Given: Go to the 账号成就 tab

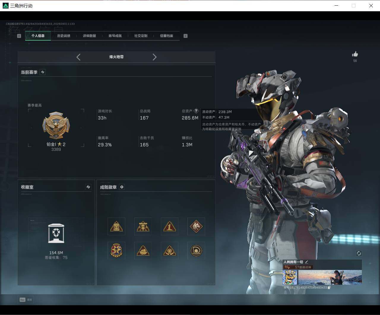Looking at the screenshot, I should 115,36.
